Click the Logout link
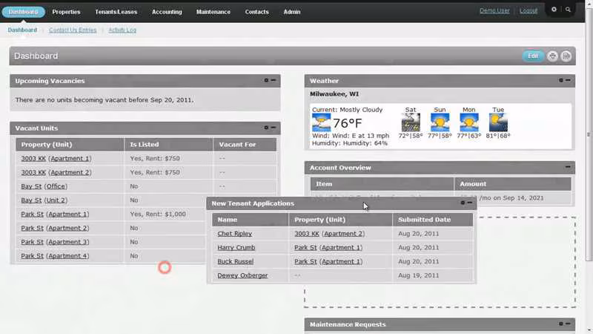 (x=529, y=10)
